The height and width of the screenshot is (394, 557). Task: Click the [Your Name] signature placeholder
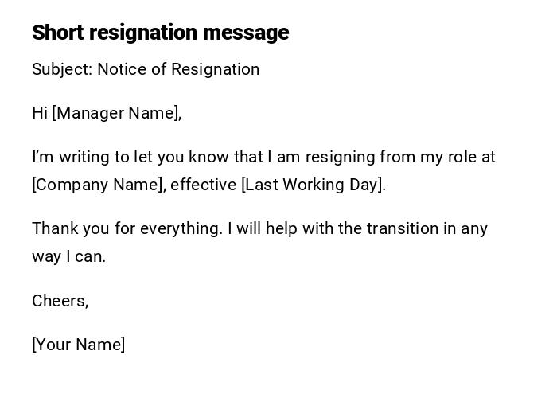pos(79,345)
